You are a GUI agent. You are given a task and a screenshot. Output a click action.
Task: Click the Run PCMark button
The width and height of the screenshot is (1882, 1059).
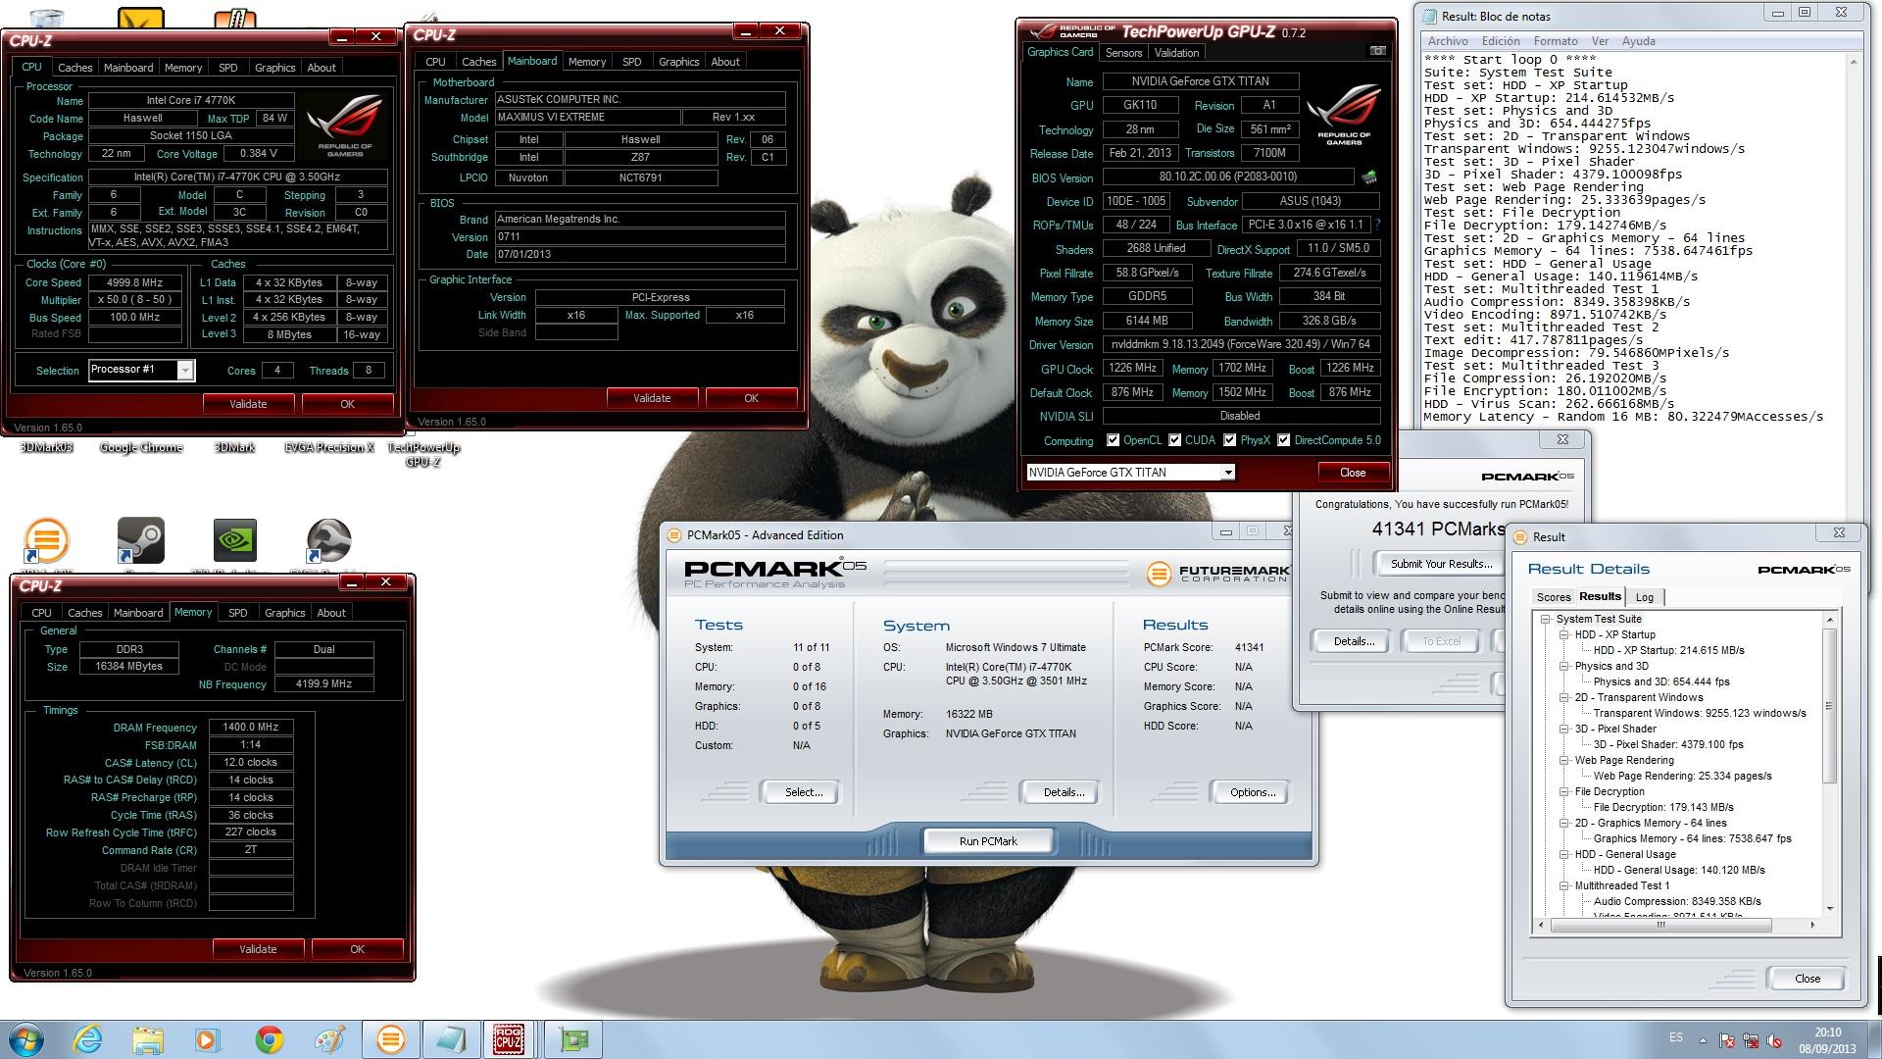(988, 841)
